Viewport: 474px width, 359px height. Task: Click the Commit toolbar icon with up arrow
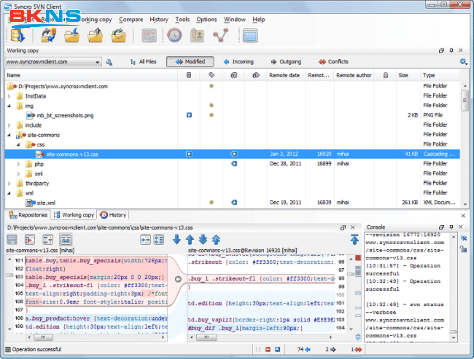pyautogui.click(x=95, y=35)
